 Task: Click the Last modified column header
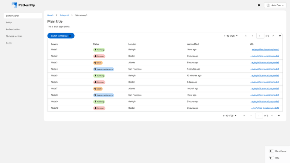(192, 44)
